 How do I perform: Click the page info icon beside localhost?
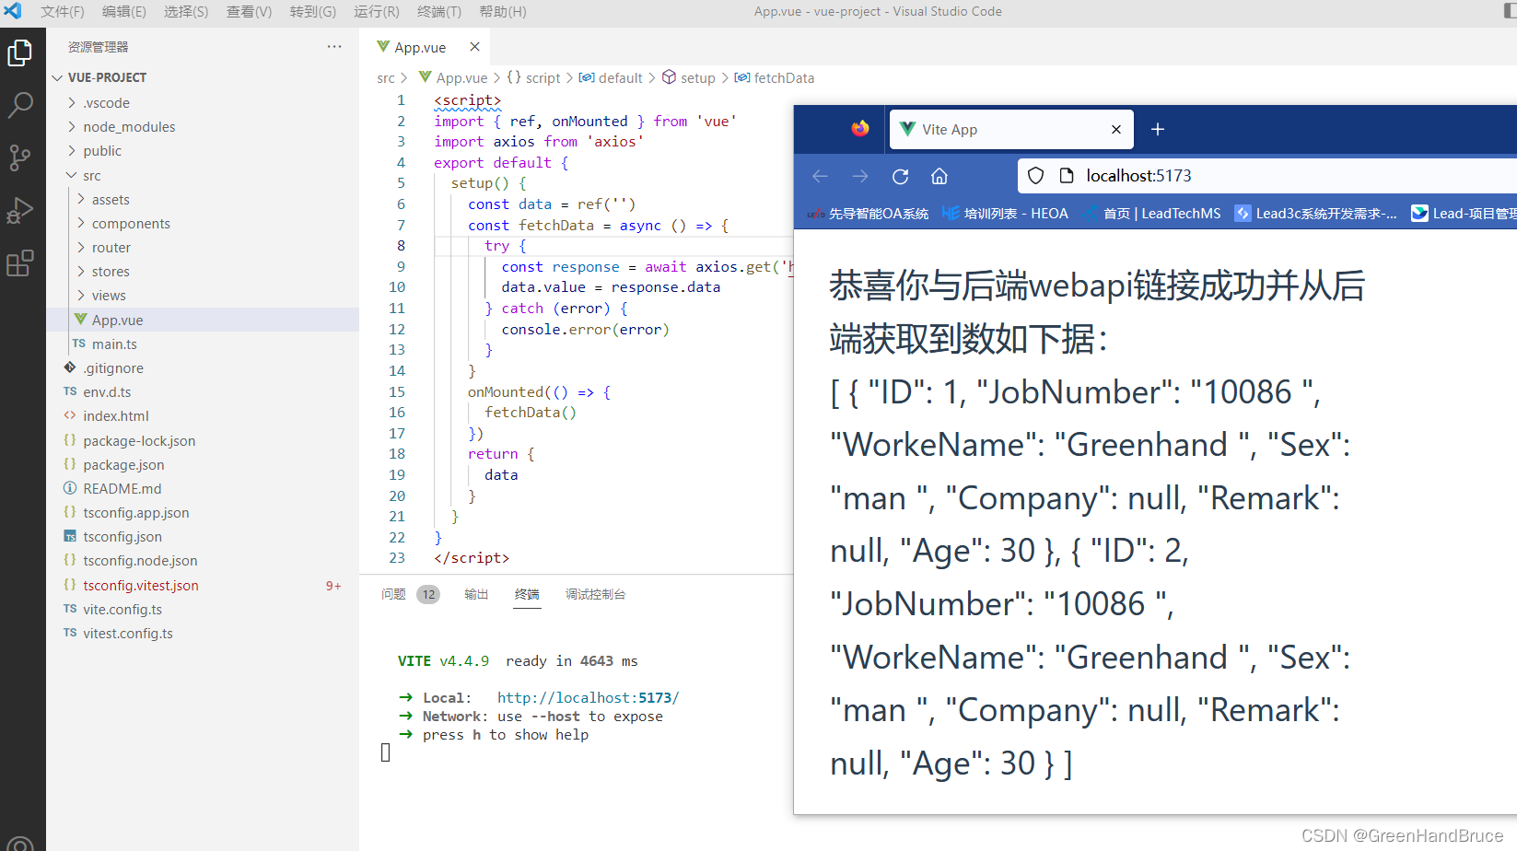click(1067, 176)
